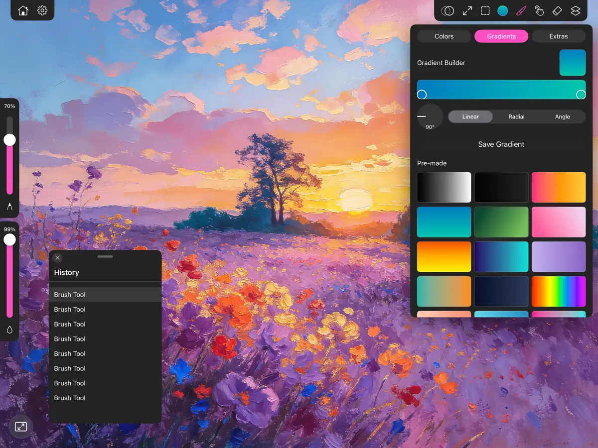The image size is (598, 448).
Task: Click the Gradient Builder label
Action: coord(441,63)
